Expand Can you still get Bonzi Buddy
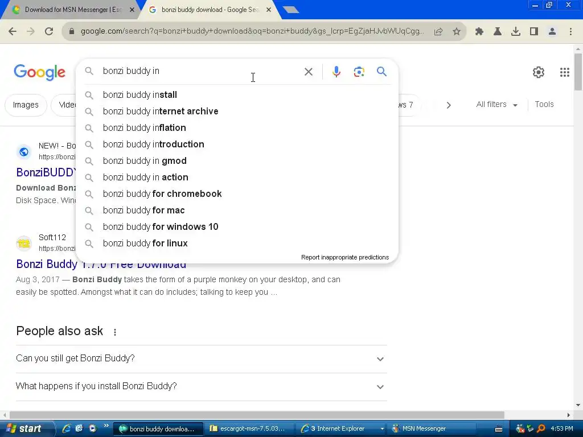Screen dimensions: 583x437 click(x=201, y=358)
